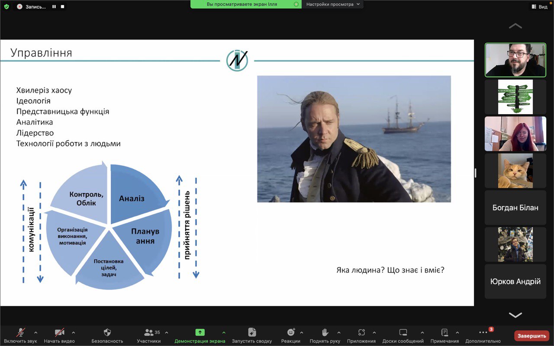
Task: Open the Реакции emoji icon
Action: pyautogui.click(x=291, y=332)
